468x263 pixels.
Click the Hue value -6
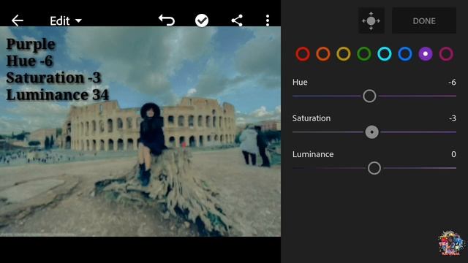click(452, 83)
